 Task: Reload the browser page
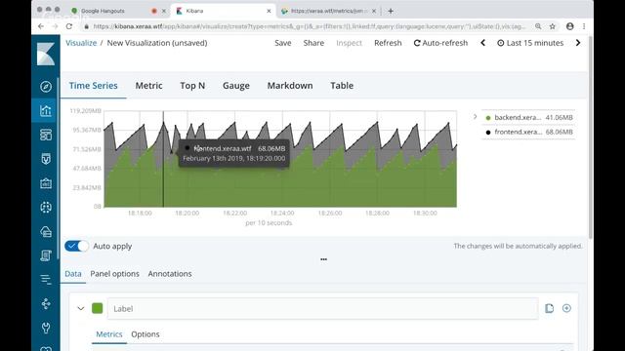(x=69, y=26)
